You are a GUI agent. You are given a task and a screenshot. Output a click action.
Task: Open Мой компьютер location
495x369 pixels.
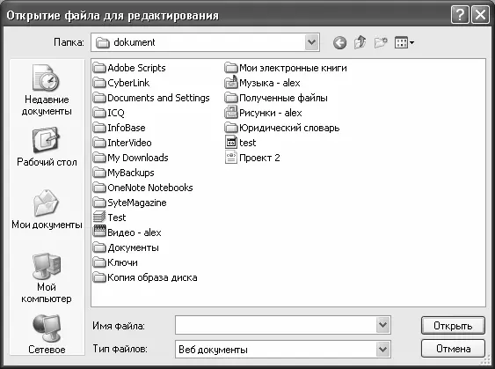47,278
